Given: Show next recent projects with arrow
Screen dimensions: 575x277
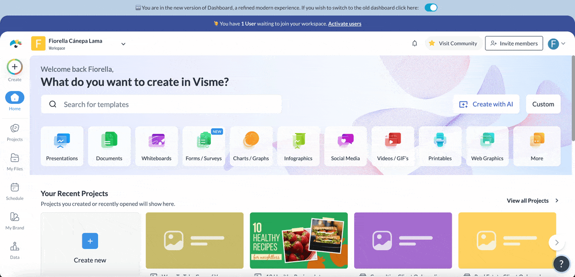Looking at the screenshot, I should tap(556, 243).
